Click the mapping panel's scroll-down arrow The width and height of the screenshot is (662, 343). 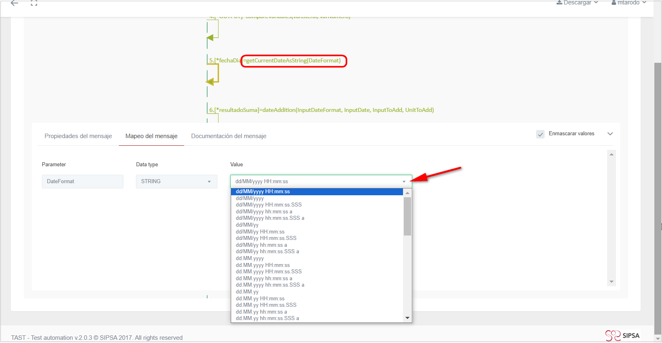[x=612, y=282]
